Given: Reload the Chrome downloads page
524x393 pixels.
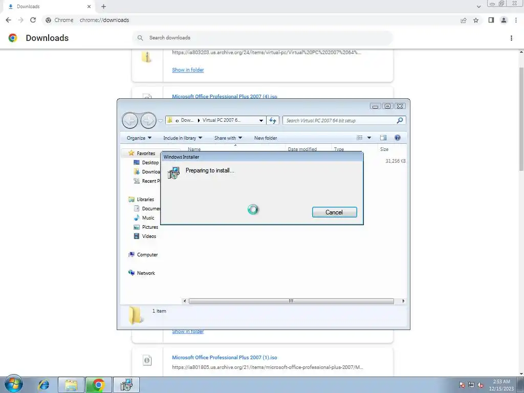Looking at the screenshot, I should click(33, 20).
